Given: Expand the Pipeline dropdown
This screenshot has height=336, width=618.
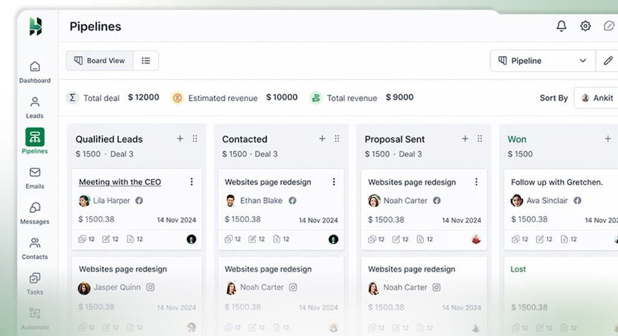Looking at the screenshot, I should point(543,61).
